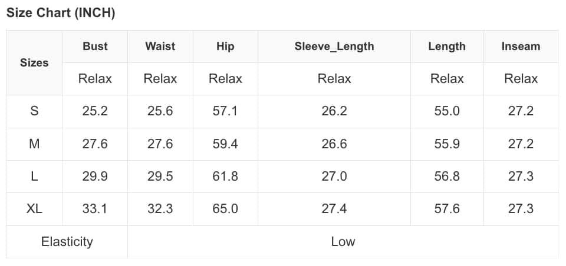Click the 32.3 waist value for XL

coord(160,209)
